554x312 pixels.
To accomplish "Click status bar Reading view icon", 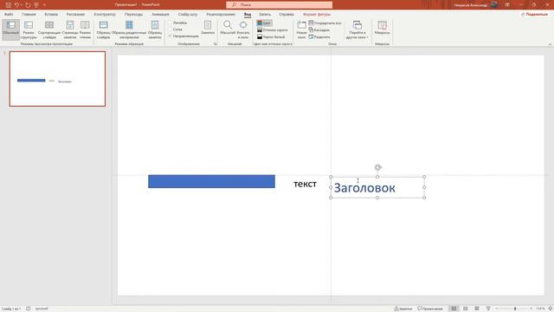I will (x=477, y=309).
